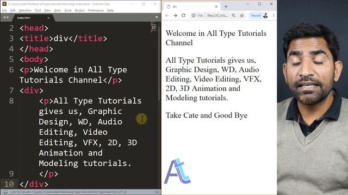This screenshot has height=195, width=348.
Task: Open the Selection menu
Action: (25, 10)
